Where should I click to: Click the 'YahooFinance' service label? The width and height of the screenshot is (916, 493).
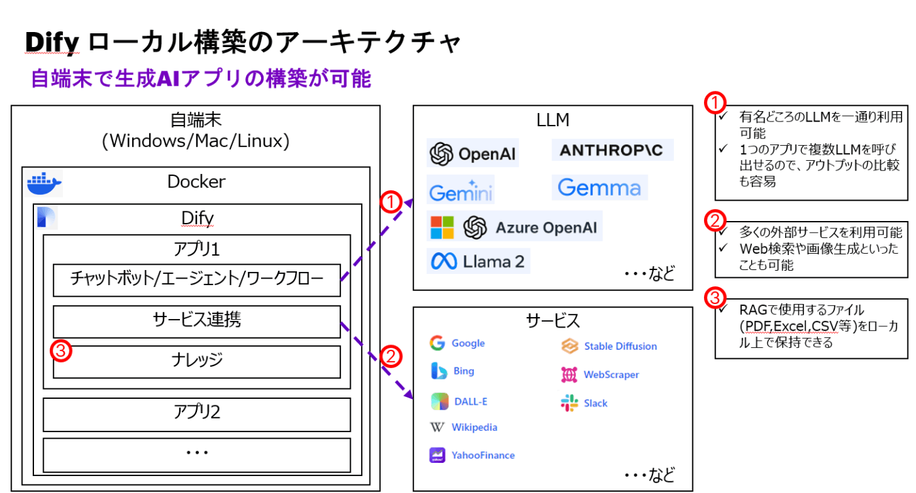(x=483, y=455)
